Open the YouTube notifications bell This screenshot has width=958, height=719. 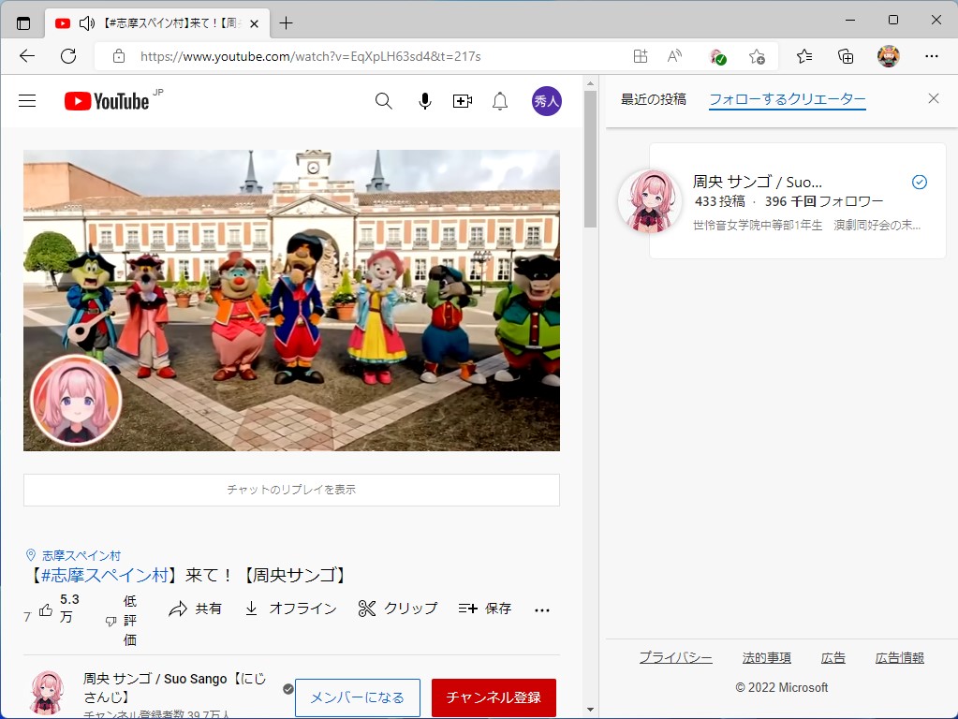tap(500, 100)
